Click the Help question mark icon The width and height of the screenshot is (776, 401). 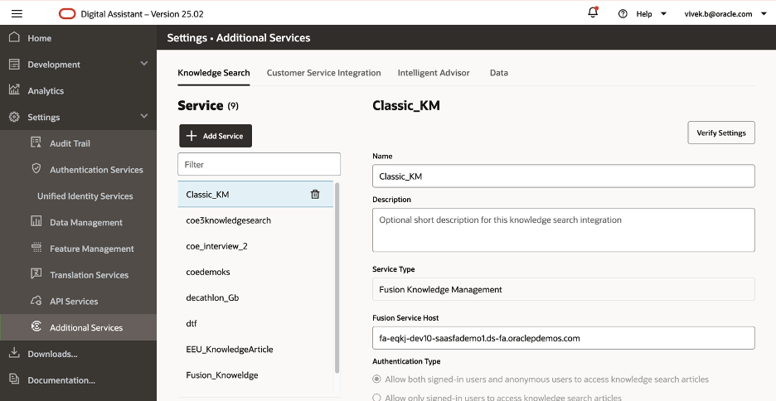(x=623, y=14)
